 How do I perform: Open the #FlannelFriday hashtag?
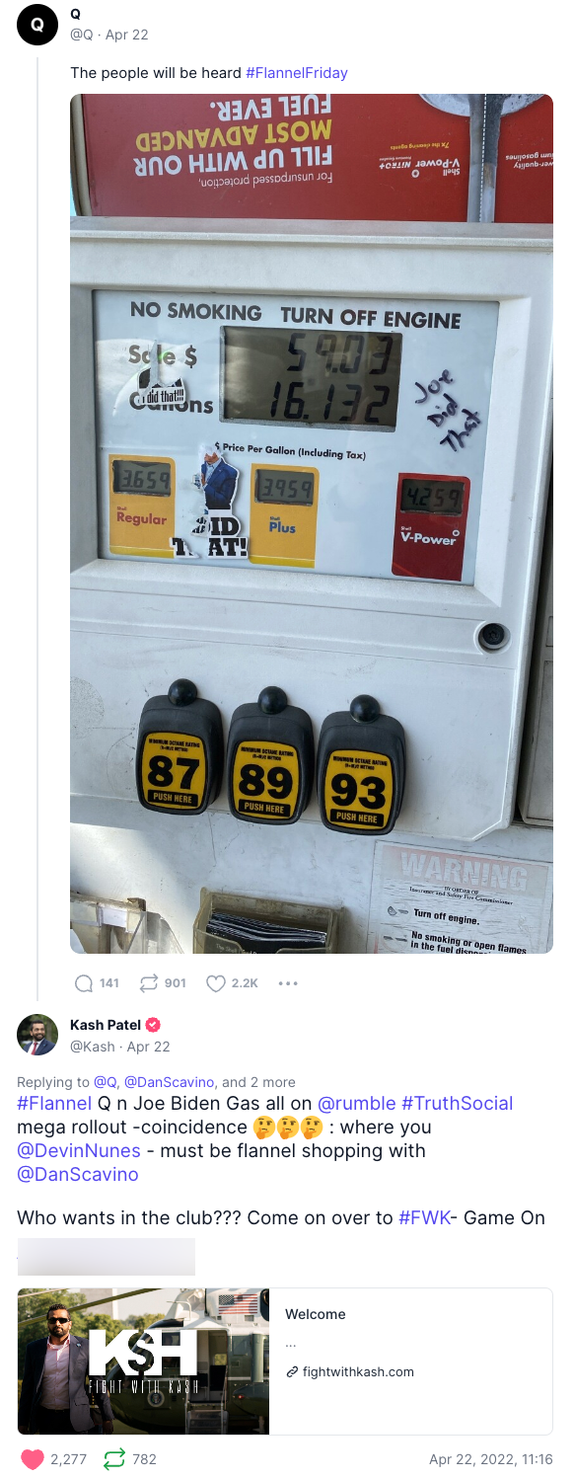click(295, 73)
